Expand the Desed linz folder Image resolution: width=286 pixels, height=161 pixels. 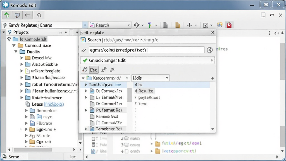pyautogui.click(x=22, y=58)
